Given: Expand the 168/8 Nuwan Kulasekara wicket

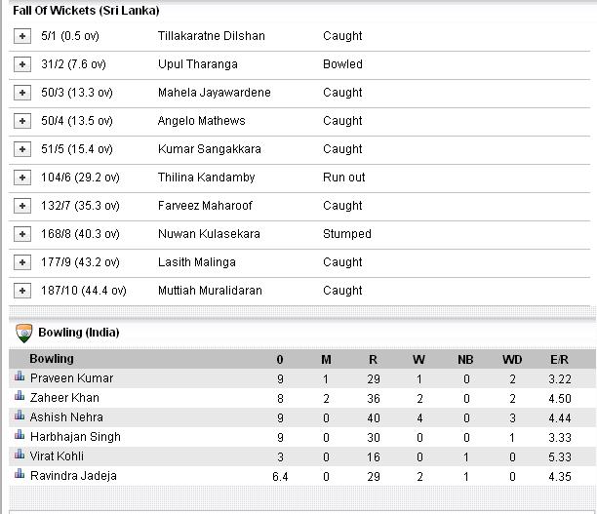Looking at the screenshot, I should (22, 234).
